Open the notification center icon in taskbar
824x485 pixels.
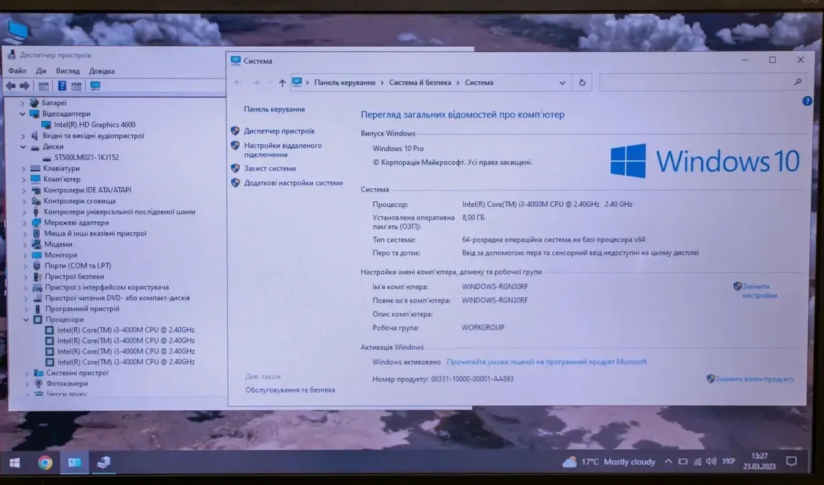(791, 461)
